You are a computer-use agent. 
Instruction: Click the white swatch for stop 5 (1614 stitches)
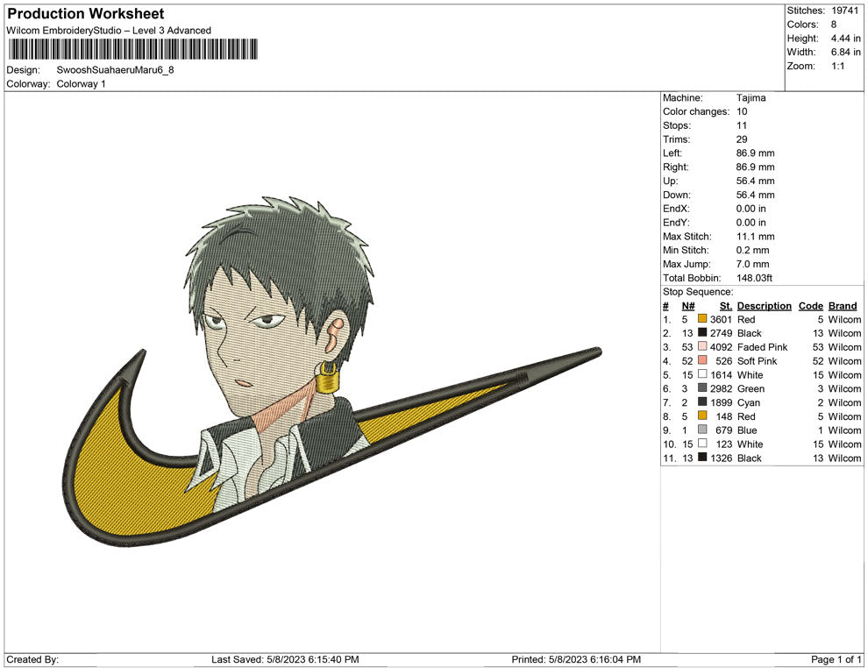pyautogui.click(x=702, y=374)
